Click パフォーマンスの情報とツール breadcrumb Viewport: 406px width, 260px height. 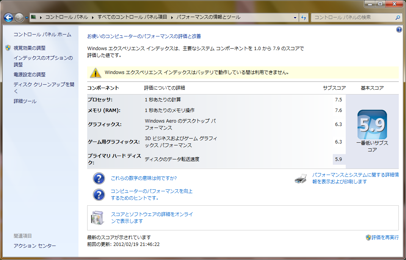208,17
